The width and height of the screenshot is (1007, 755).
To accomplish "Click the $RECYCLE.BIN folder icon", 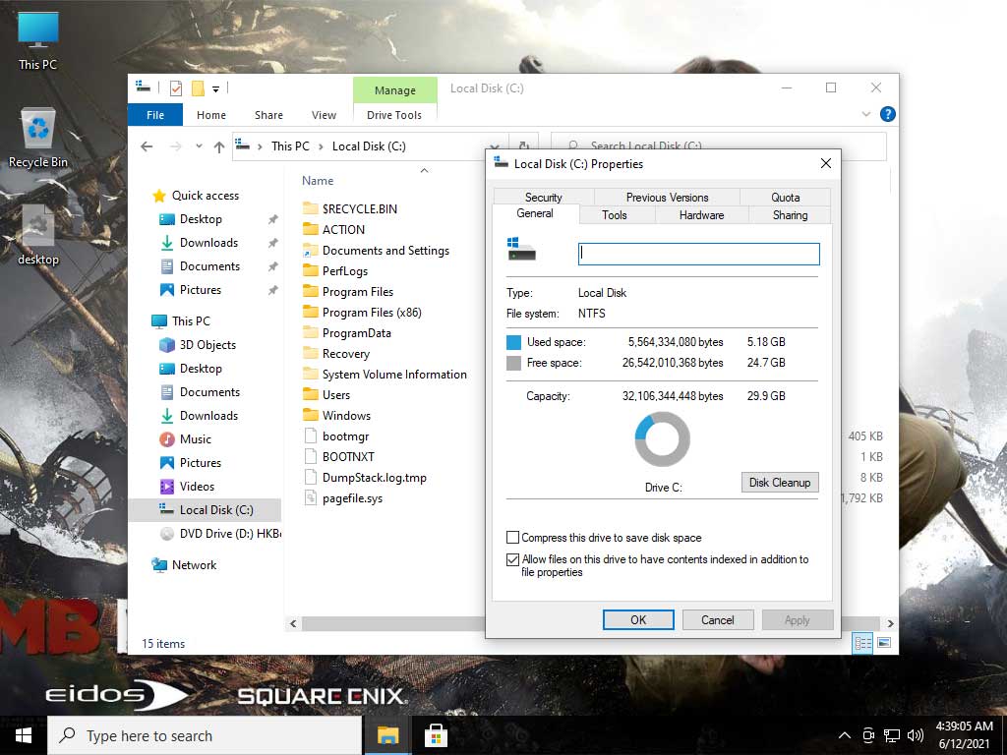I will pyautogui.click(x=311, y=208).
